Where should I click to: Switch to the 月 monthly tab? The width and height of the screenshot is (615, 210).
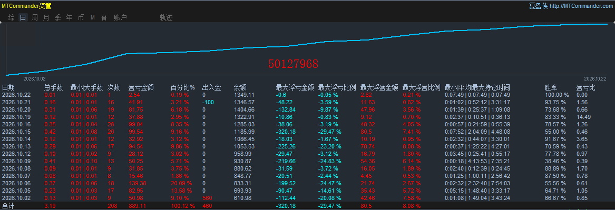[x=46, y=17]
